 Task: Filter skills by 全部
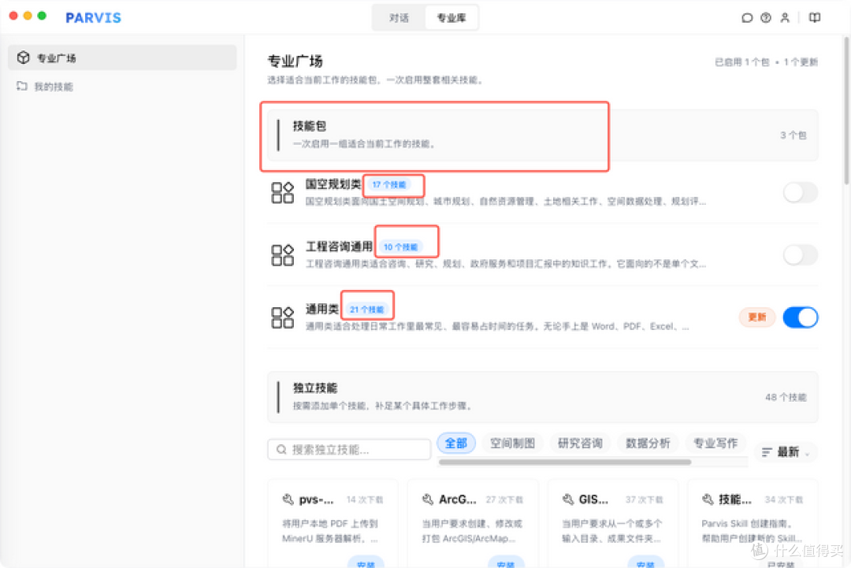pyautogui.click(x=456, y=444)
